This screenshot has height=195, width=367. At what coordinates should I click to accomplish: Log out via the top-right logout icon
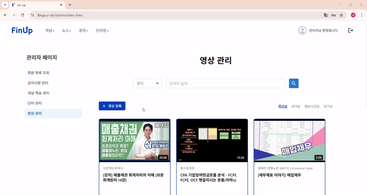(x=350, y=30)
